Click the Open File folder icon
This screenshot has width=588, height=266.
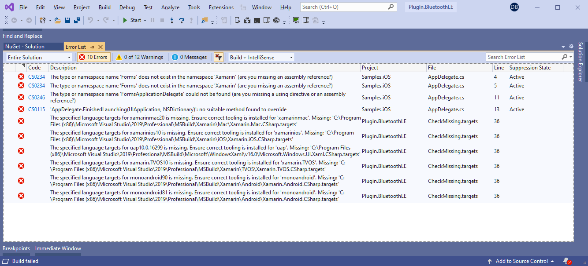click(58, 20)
